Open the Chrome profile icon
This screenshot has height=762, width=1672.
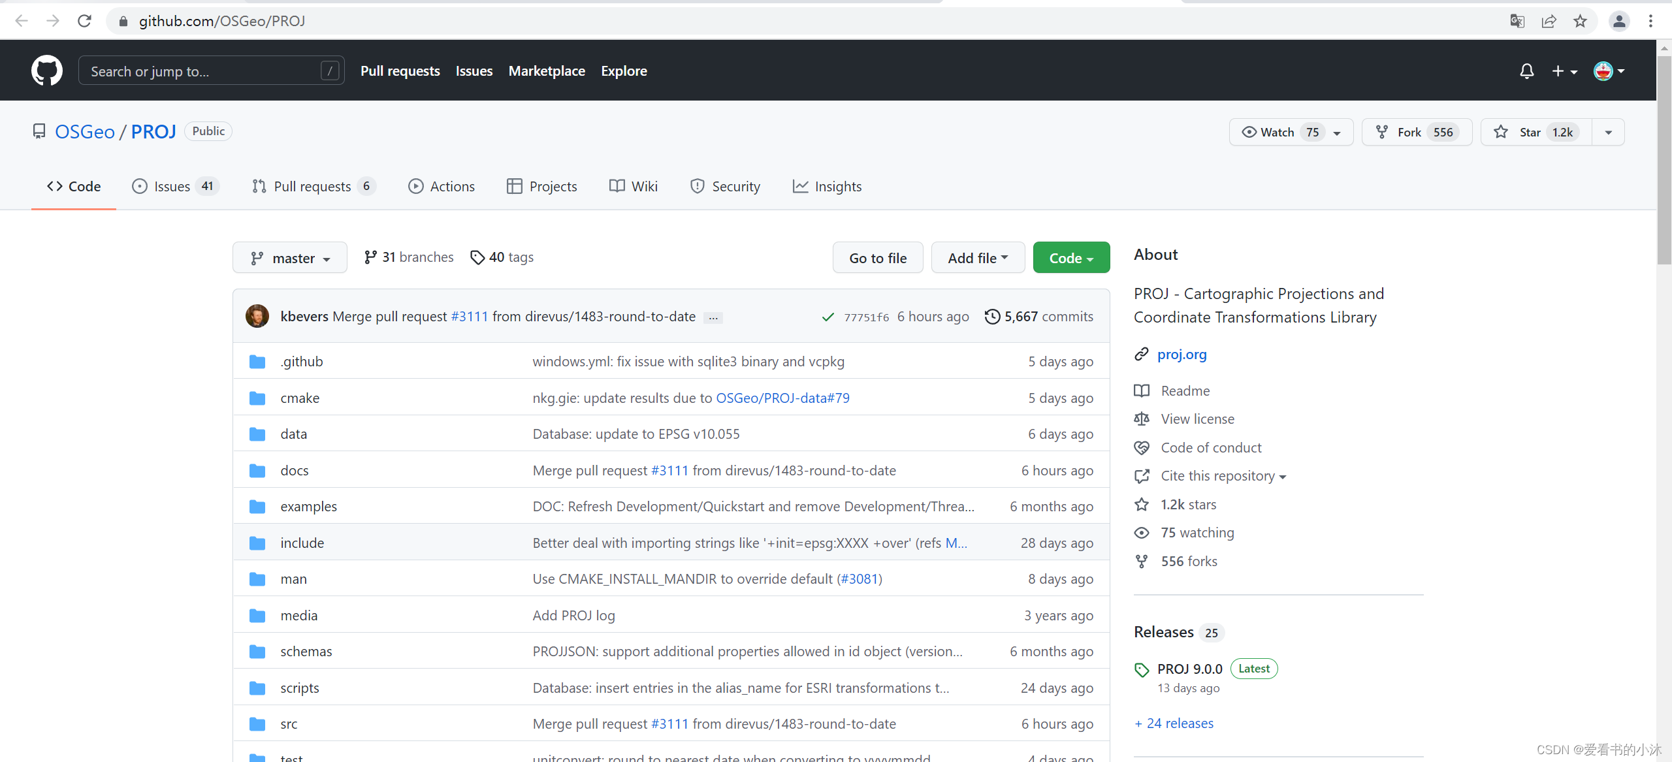point(1619,21)
